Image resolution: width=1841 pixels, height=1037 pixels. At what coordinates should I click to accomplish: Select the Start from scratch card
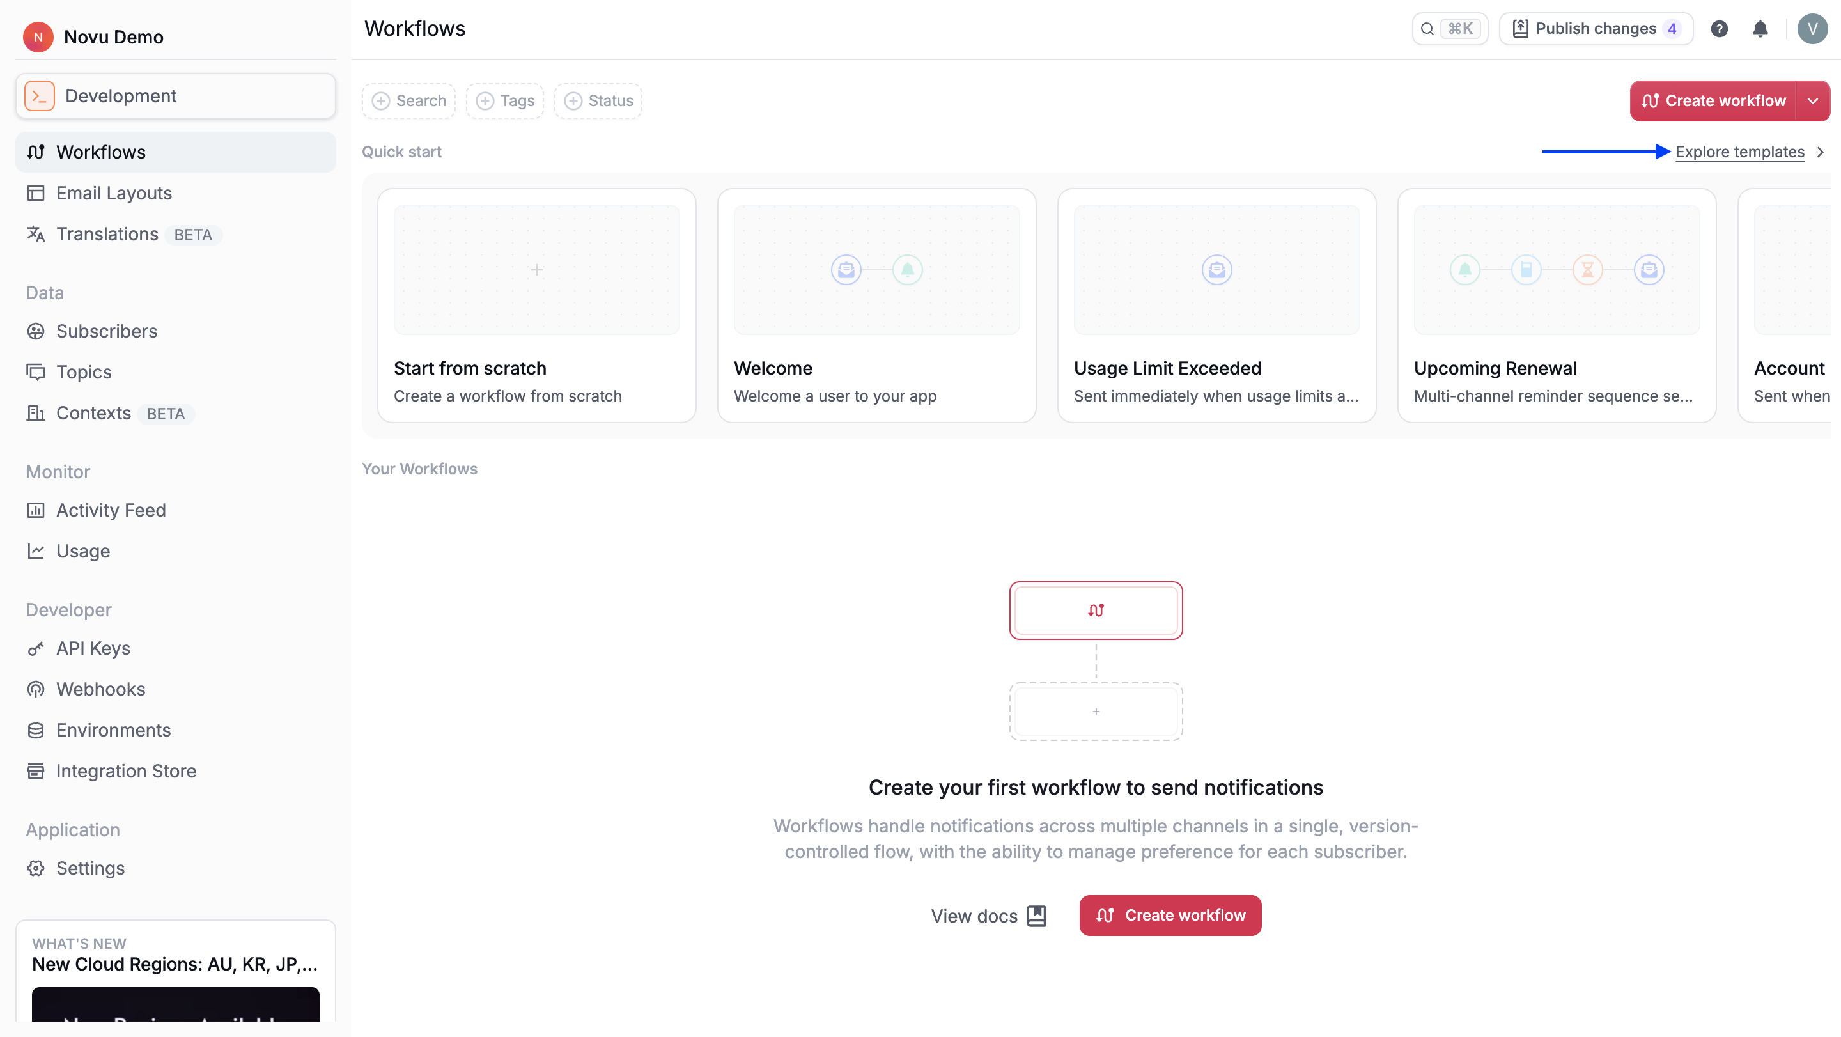coord(536,305)
